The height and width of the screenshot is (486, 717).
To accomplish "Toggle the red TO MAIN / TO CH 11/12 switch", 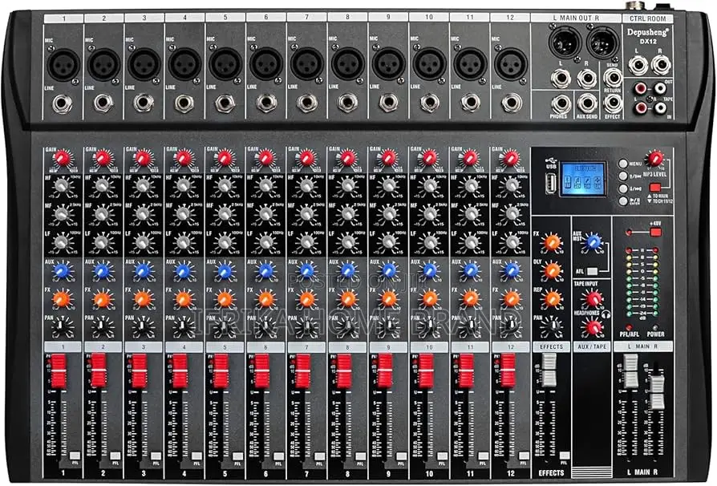I will (x=654, y=188).
